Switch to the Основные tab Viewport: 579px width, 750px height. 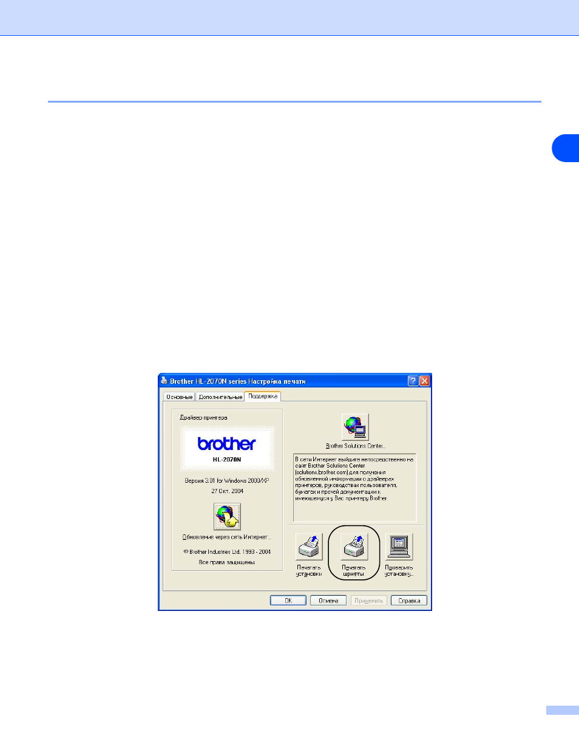click(x=180, y=397)
